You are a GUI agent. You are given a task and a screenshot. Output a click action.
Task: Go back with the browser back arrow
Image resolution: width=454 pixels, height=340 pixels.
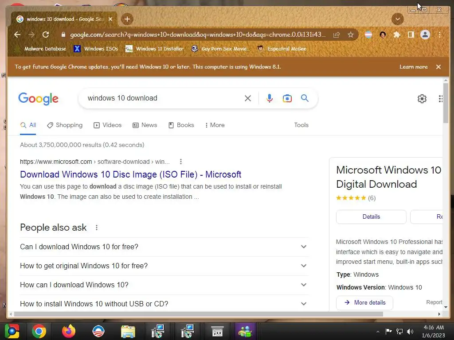(17, 35)
